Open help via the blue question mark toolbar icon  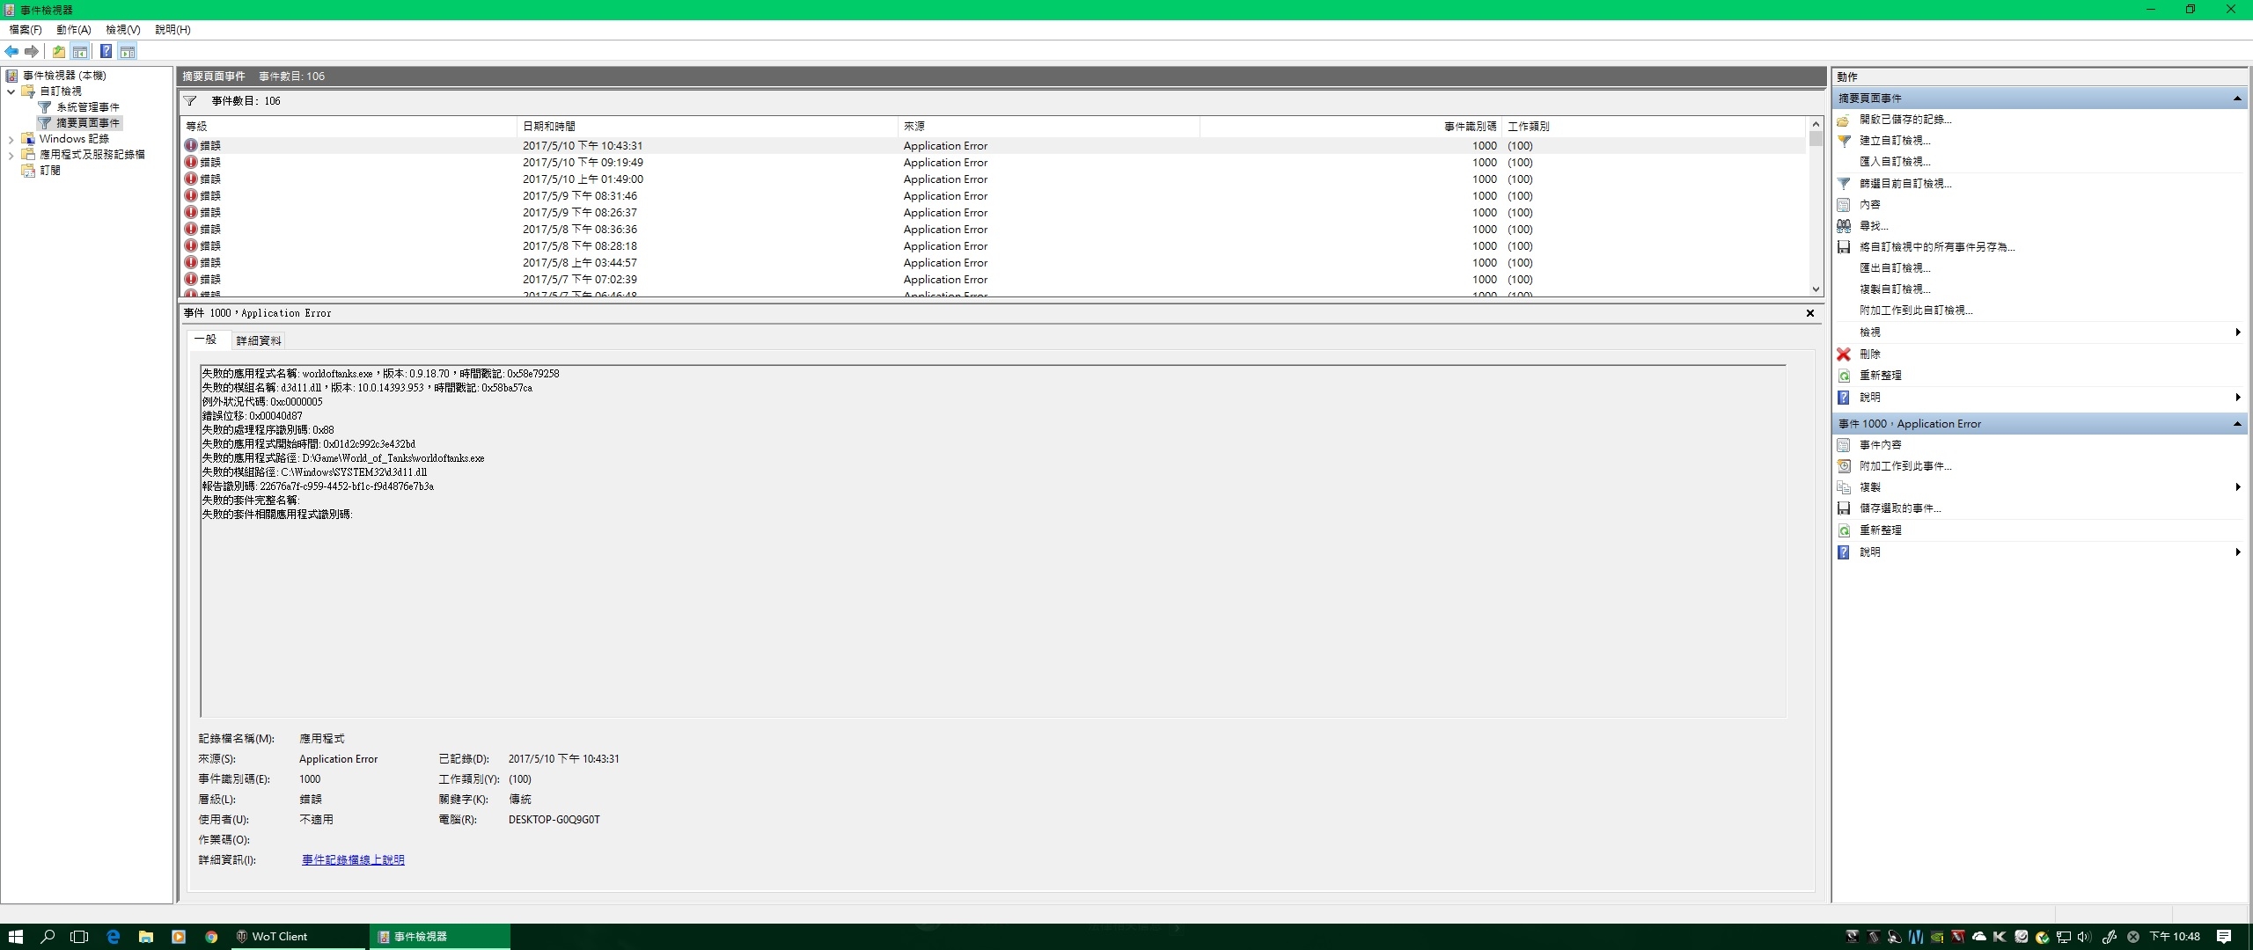[106, 52]
